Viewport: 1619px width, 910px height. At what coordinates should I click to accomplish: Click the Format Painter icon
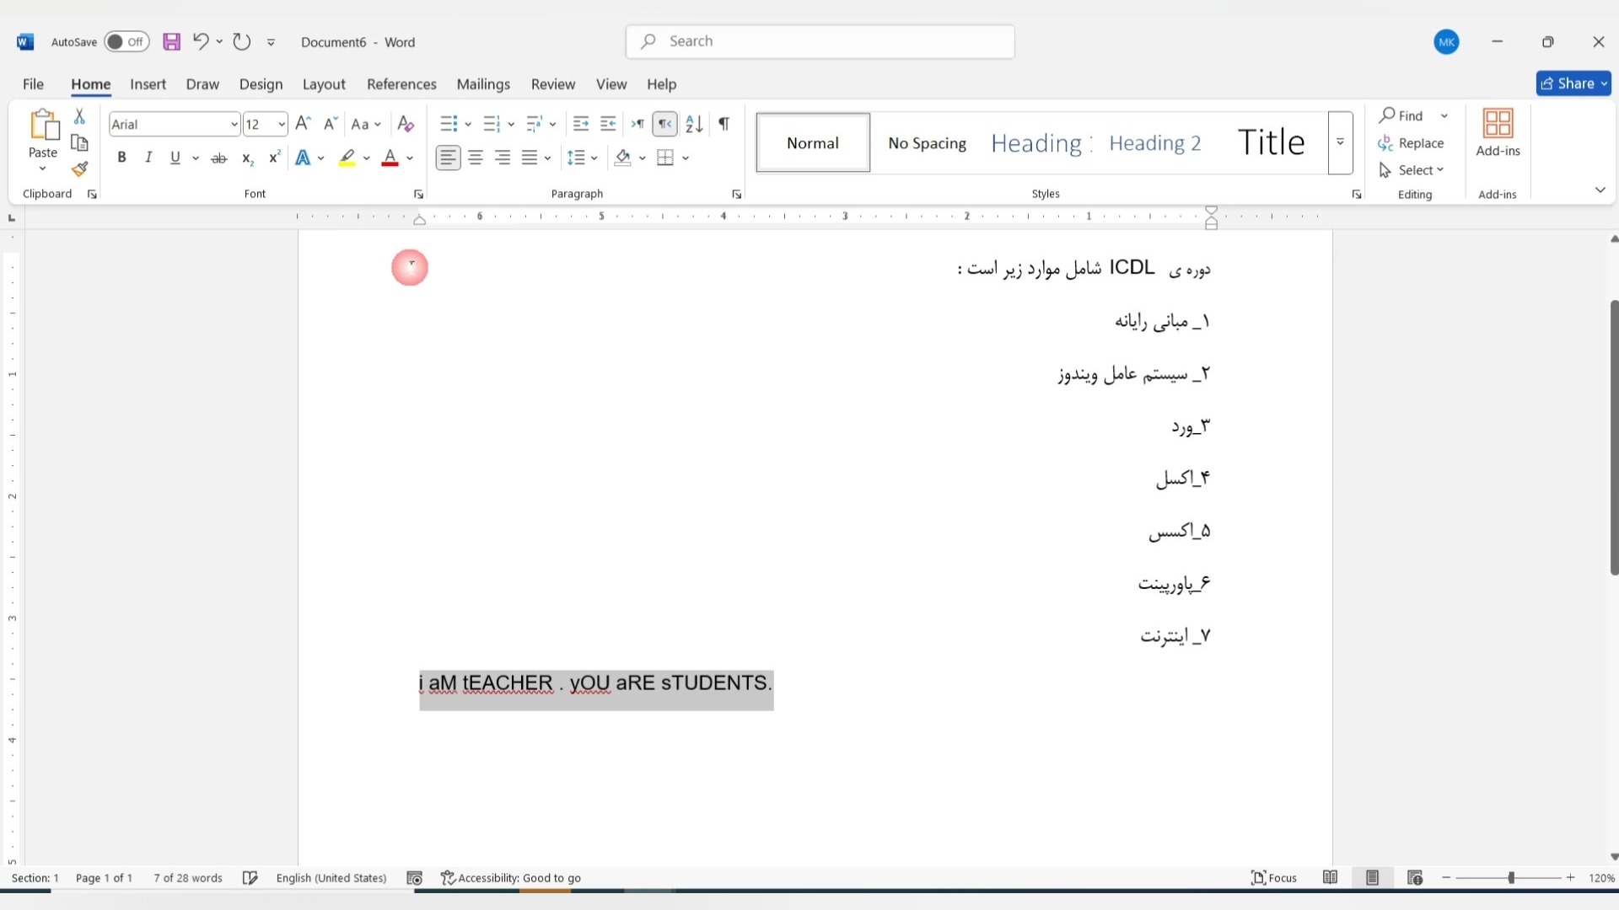80,170
